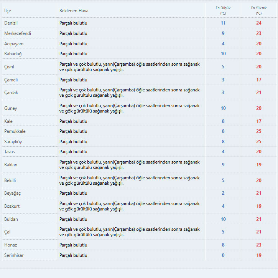The height and width of the screenshot is (278, 278).
Task: Click the Acıpayam district name
Action: coord(14,44)
